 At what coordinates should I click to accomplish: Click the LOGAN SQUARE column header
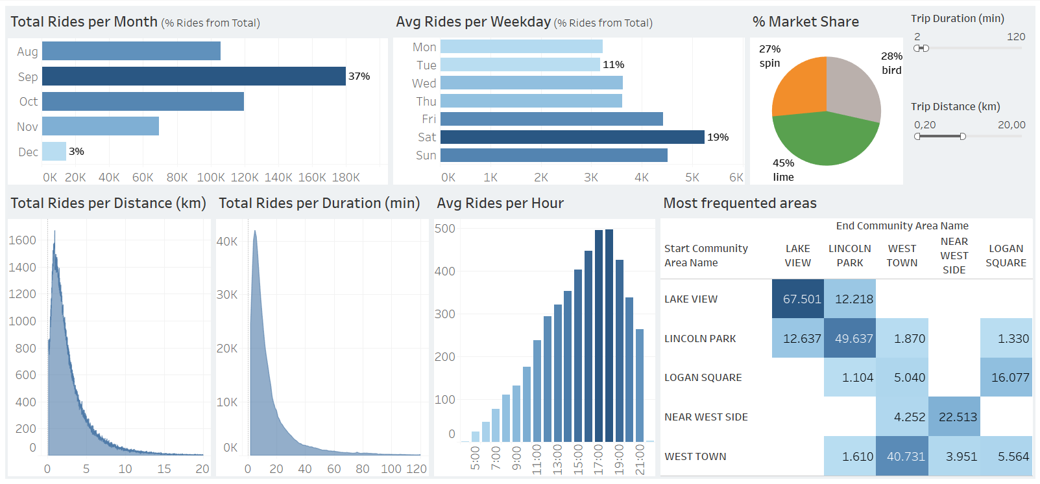pos(1006,256)
